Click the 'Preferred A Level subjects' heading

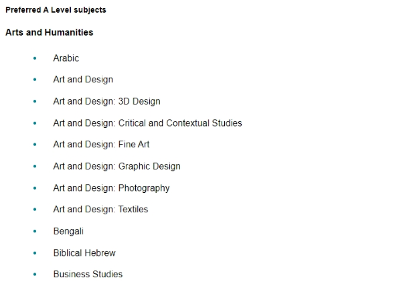[56, 10]
